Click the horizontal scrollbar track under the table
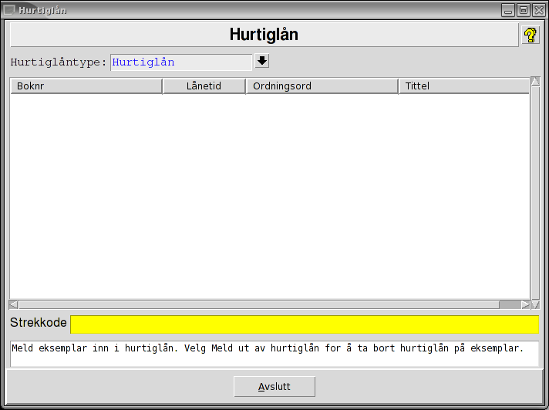The image size is (549, 410). coord(254,304)
